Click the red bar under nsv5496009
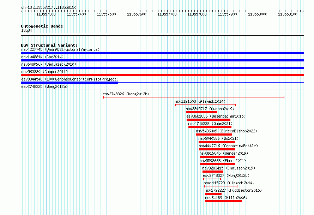Image resolution: width=314 pixels, height=215 pixels. [x=214, y=135]
